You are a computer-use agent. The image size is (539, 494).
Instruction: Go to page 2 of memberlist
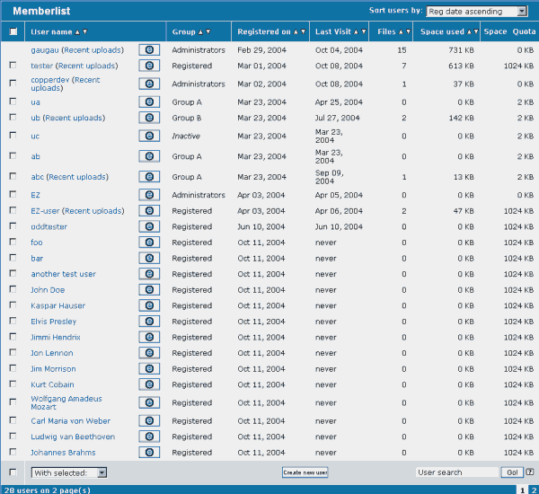(x=534, y=490)
